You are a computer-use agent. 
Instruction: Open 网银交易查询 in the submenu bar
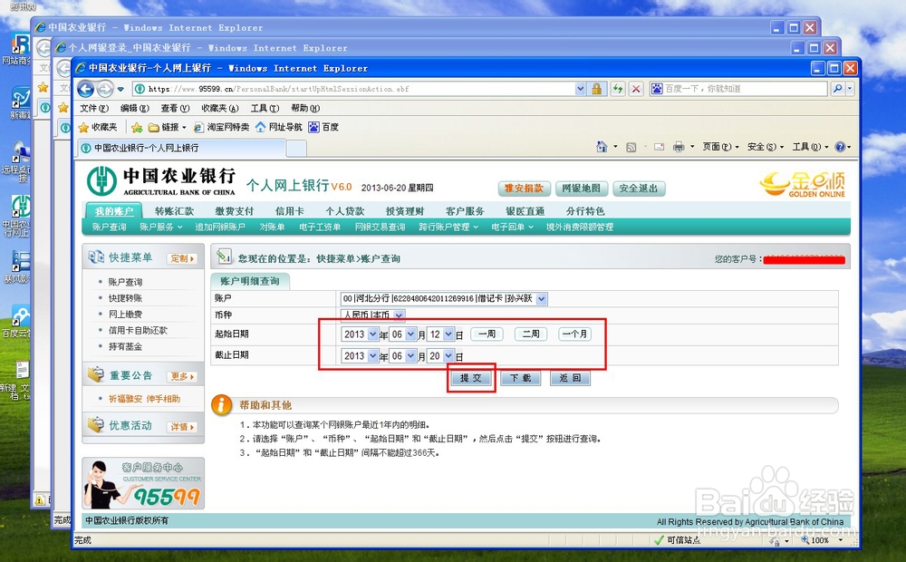[x=380, y=228]
